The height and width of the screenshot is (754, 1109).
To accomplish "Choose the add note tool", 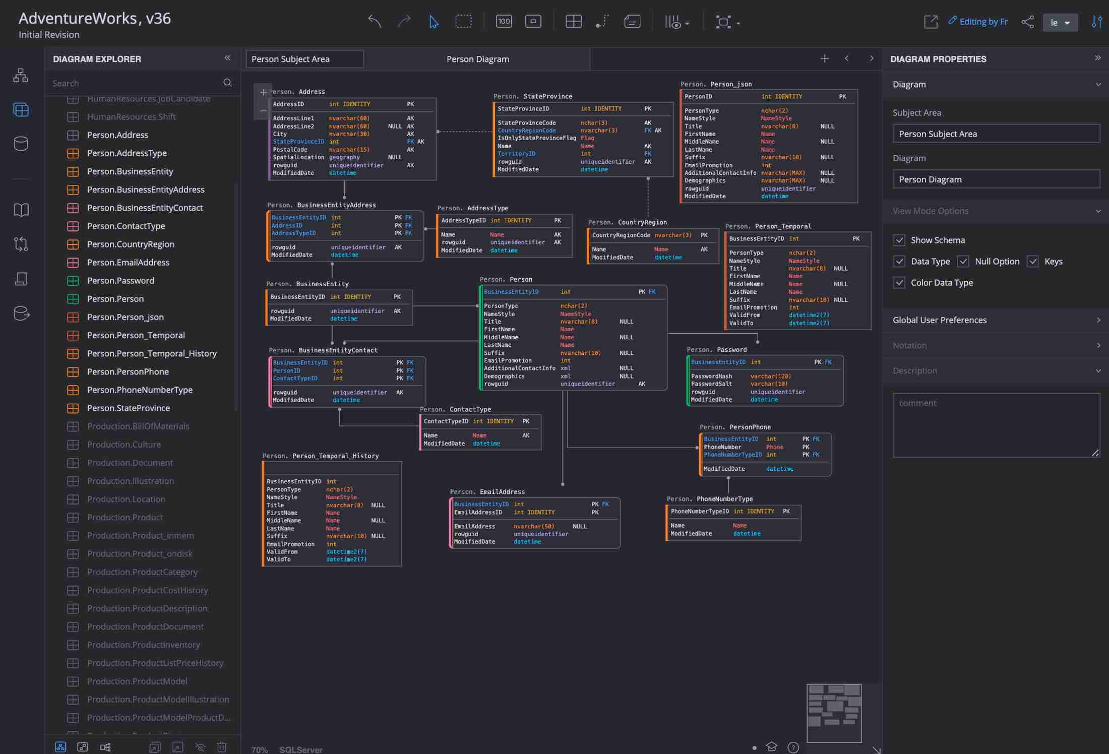I will (x=632, y=21).
